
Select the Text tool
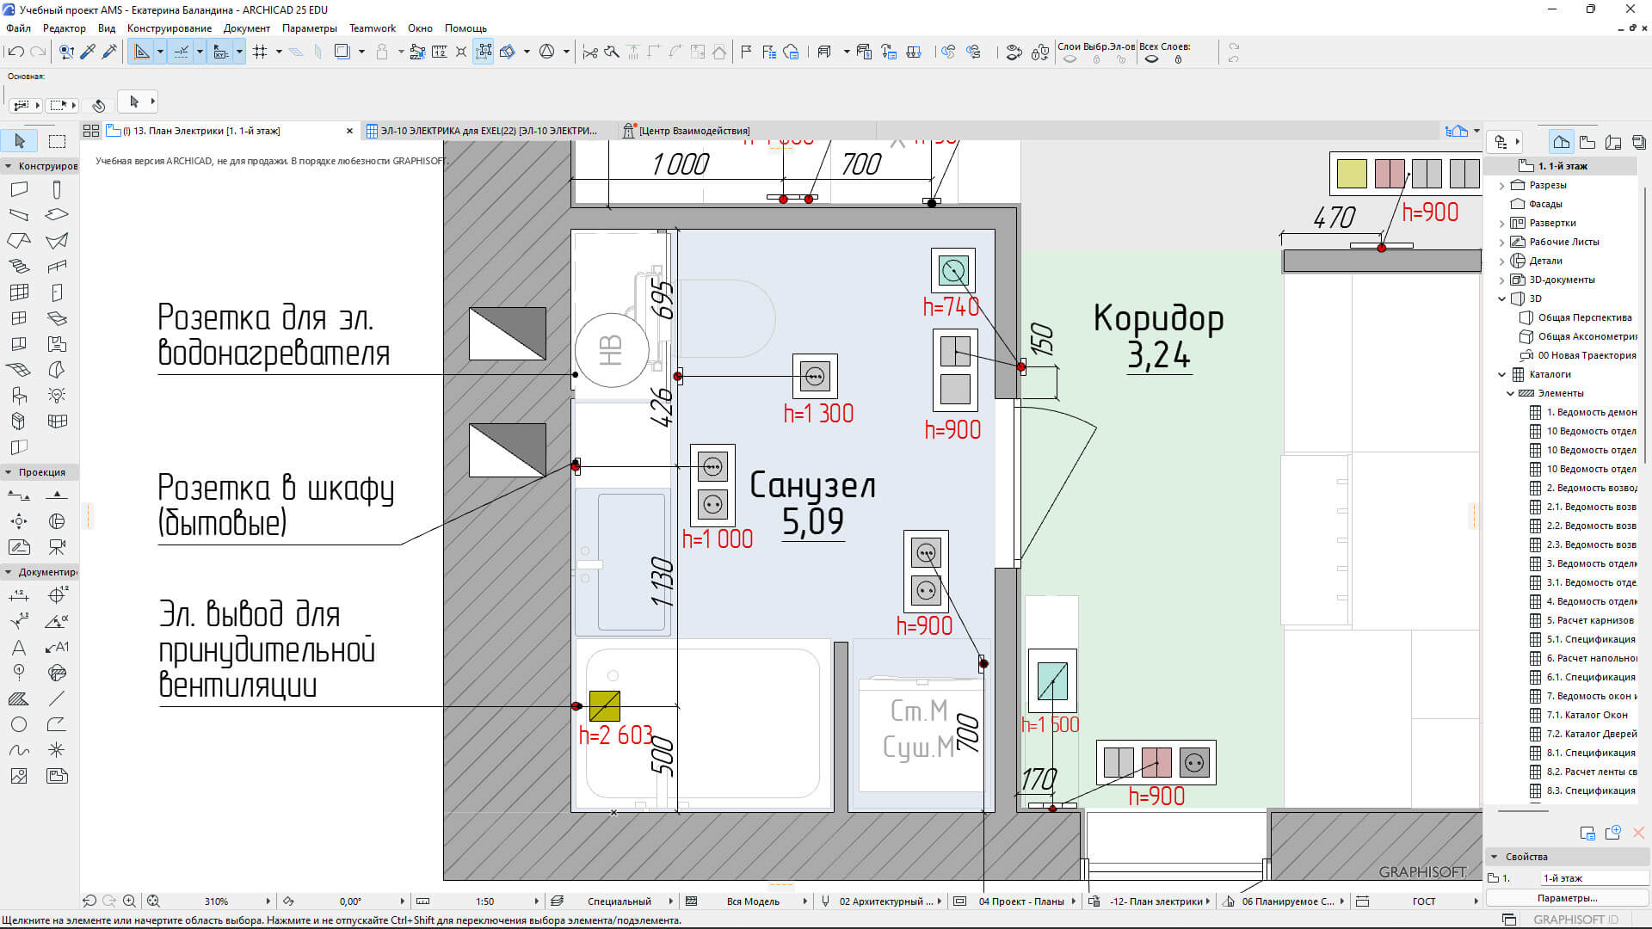[19, 647]
